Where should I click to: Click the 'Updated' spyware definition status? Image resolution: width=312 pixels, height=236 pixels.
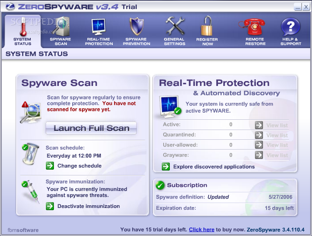[x=218, y=197]
